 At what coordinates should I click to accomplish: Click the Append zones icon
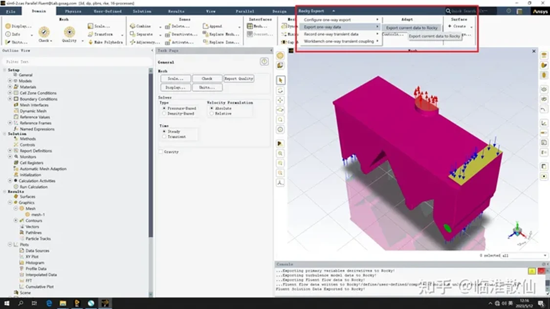pos(205,26)
